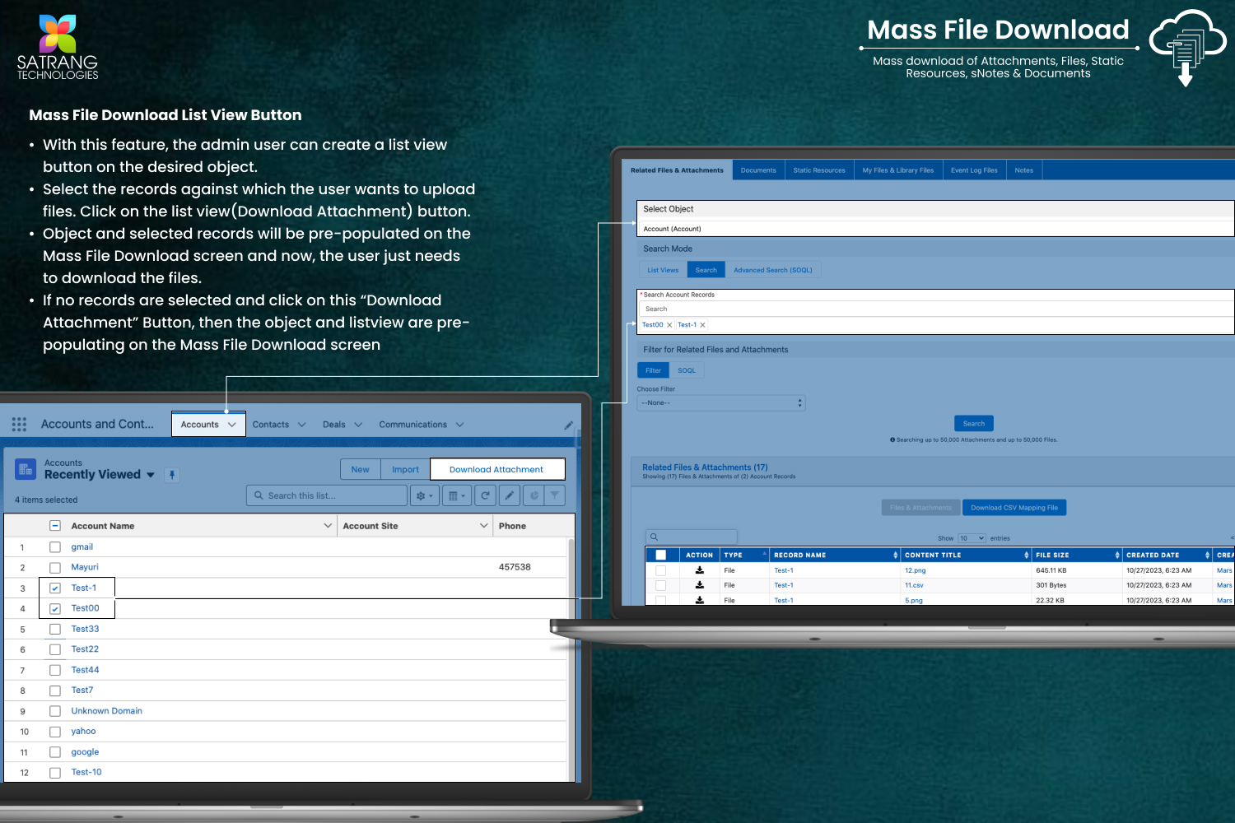1235x823 pixels.
Task: Switch to the Documents tab
Action: tap(757, 170)
